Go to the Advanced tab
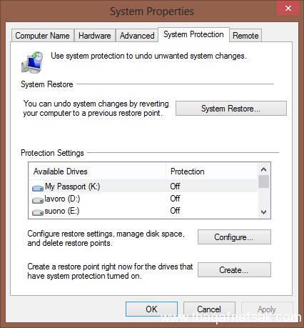The height and width of the screenshot is (328, 304). coord(137,36)
